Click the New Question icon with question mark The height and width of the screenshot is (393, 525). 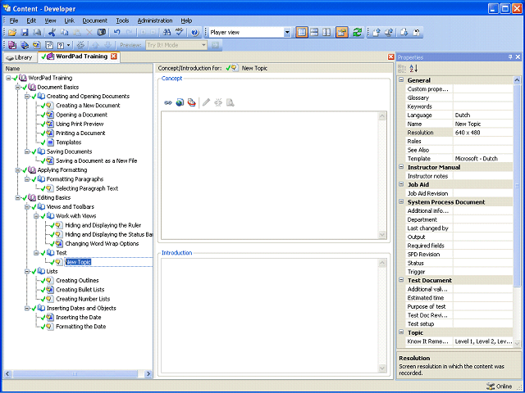[61, 45]
